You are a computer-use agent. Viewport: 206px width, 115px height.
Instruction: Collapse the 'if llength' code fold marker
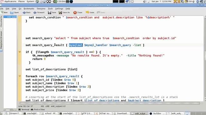[20, 52]
